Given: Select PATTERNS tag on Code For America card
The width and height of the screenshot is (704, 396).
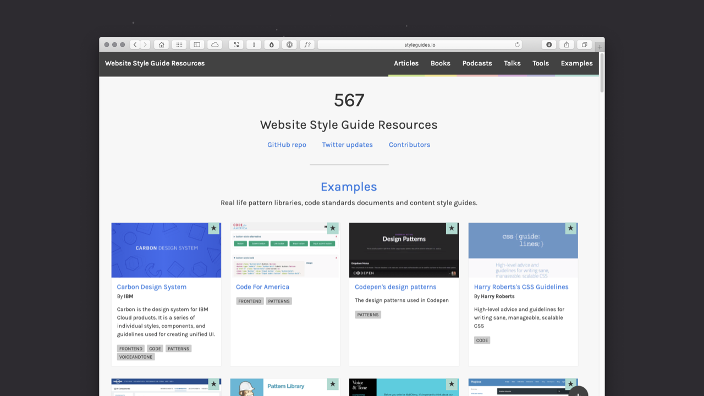Looking at the screenshot, I should coord(279,301).
